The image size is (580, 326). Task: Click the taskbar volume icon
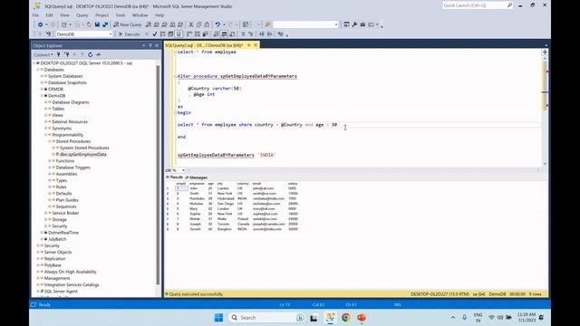[499, 318]
